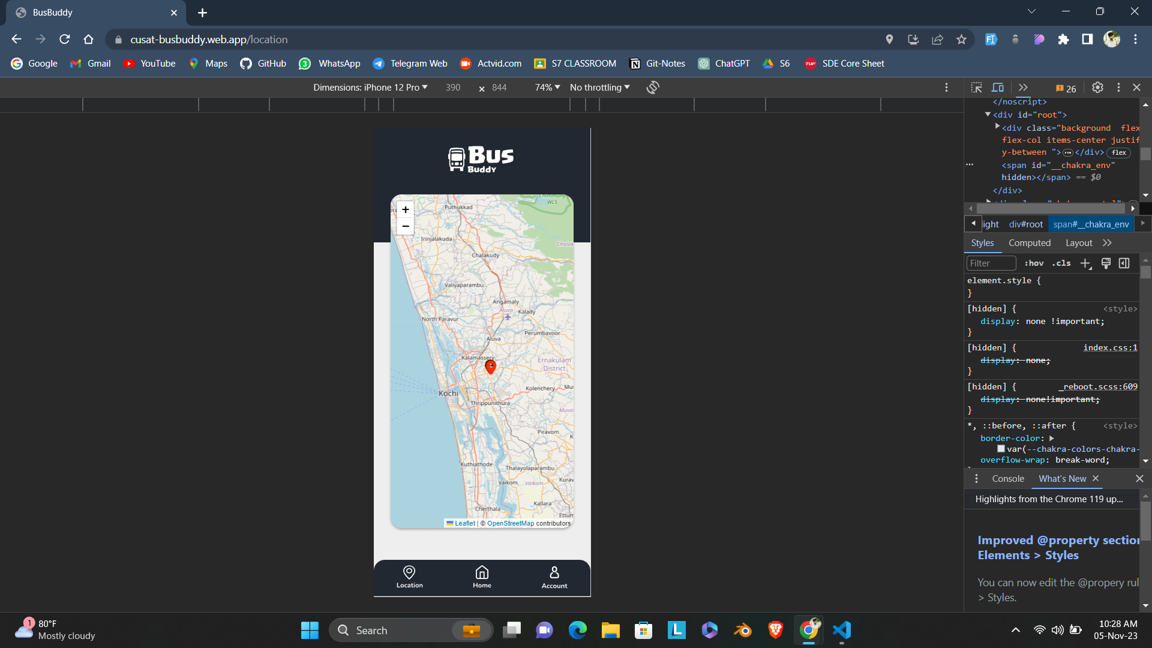Toggle the :hov element state panel
The width and height of the screenshot is (1152, 648).
1034,263
